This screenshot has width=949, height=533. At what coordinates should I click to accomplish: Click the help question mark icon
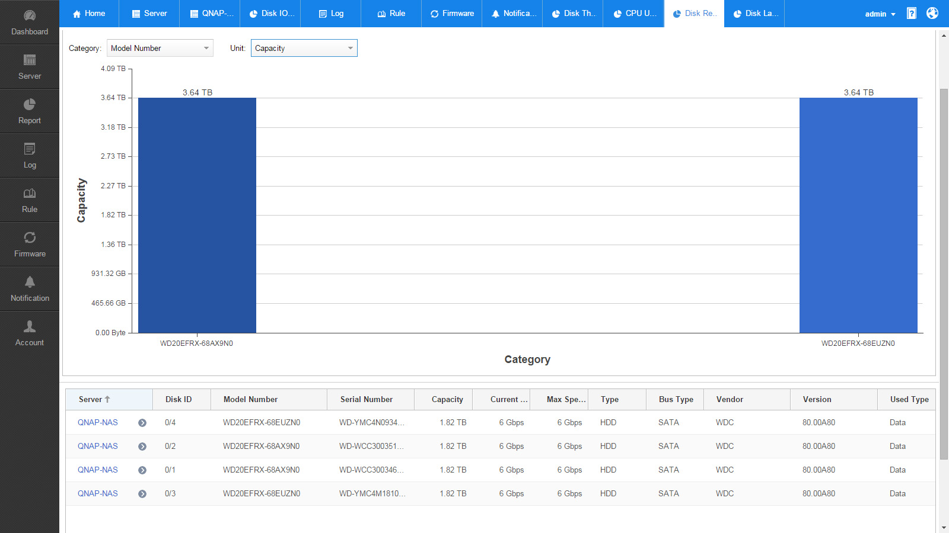click(x=912, y=13)
